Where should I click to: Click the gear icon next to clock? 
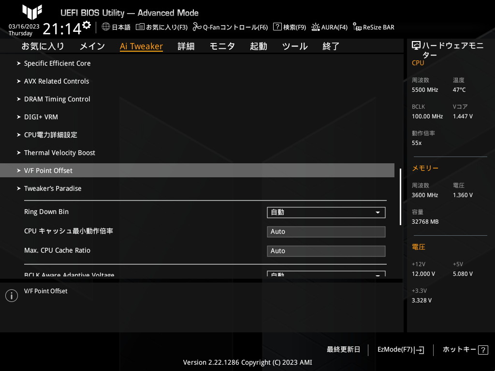(x=87, y=25)
